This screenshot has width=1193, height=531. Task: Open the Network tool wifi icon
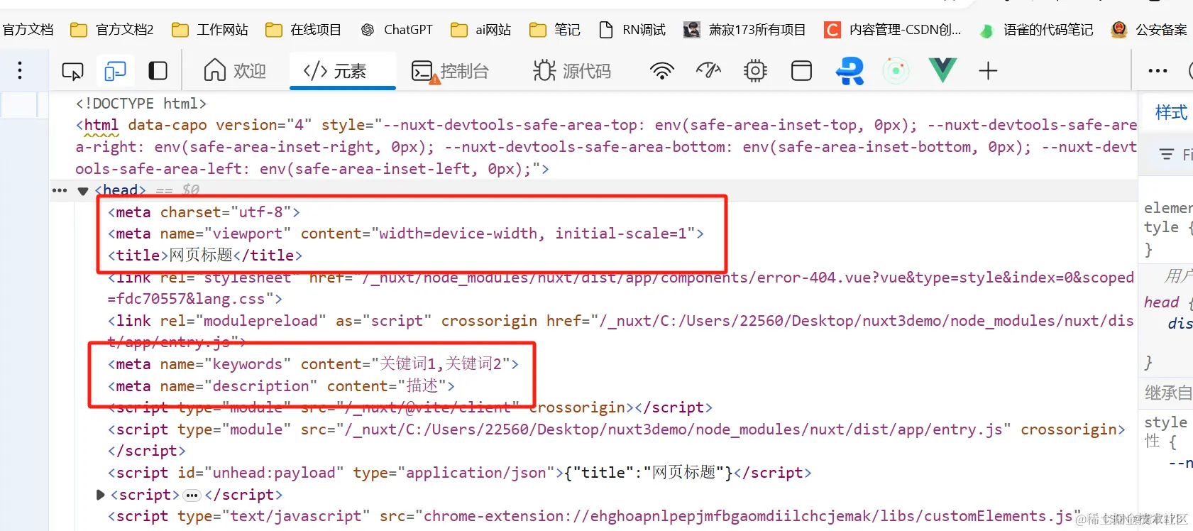point(662,71)
